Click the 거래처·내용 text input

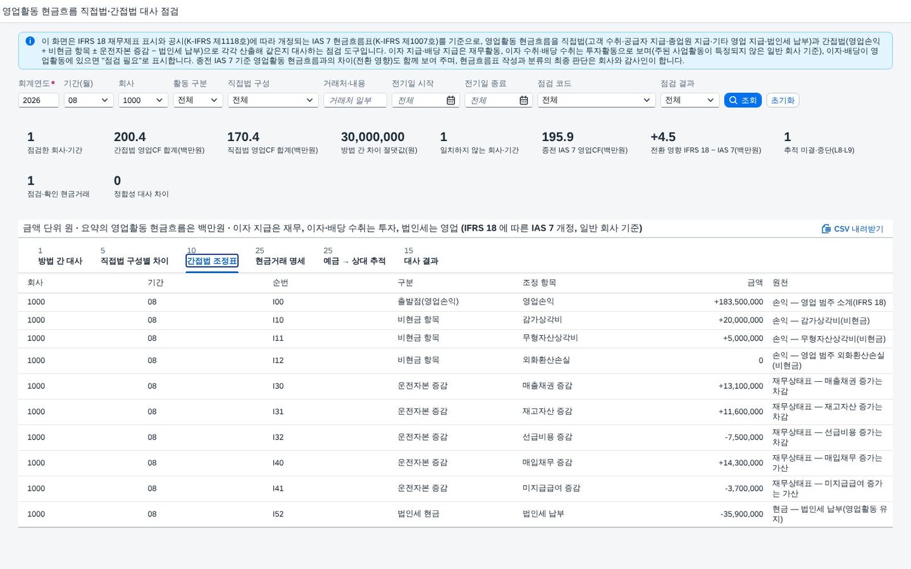[355, 101]
